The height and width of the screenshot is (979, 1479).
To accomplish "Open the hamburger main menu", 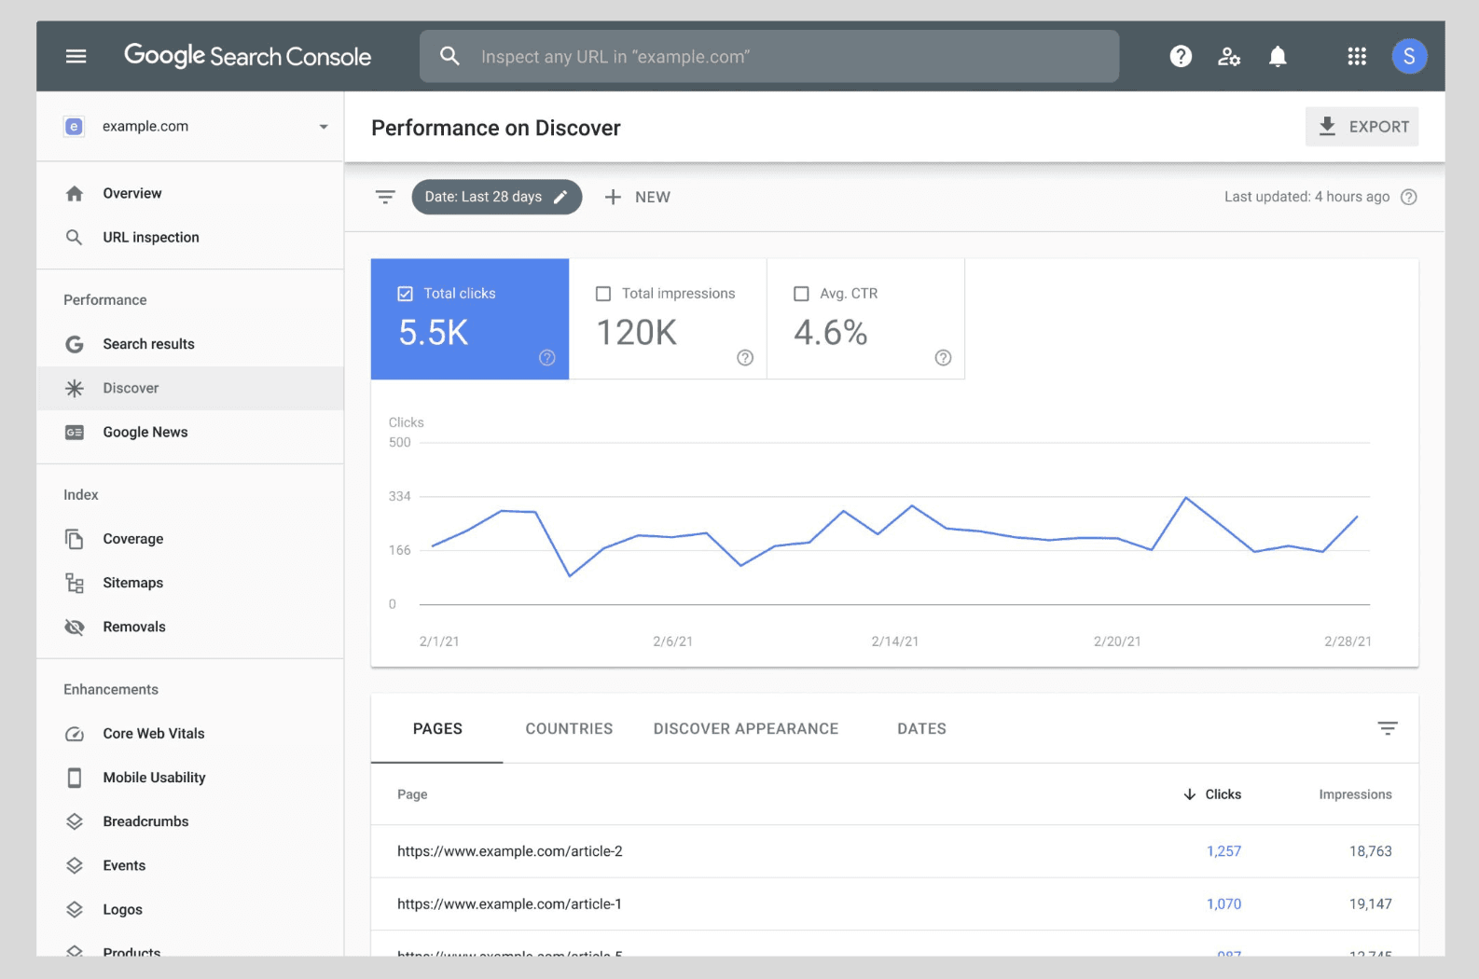I will click(76, 57).
